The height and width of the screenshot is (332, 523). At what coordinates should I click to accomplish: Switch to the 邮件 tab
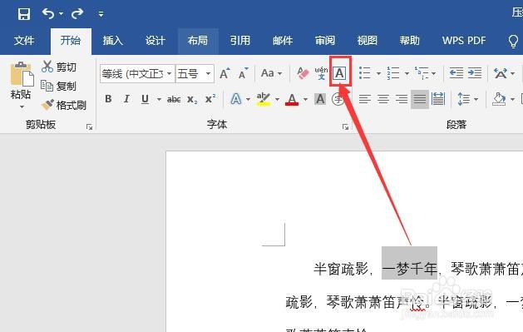point(283,41)
